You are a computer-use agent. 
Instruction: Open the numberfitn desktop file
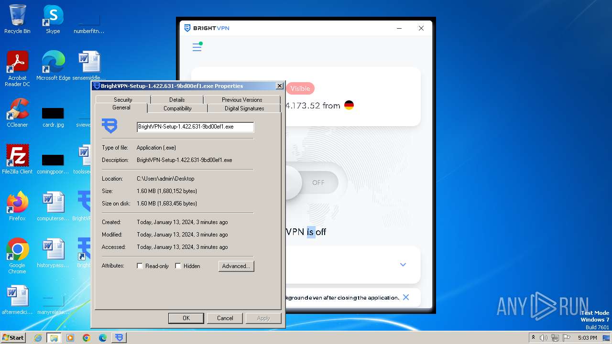coord(89,24)
